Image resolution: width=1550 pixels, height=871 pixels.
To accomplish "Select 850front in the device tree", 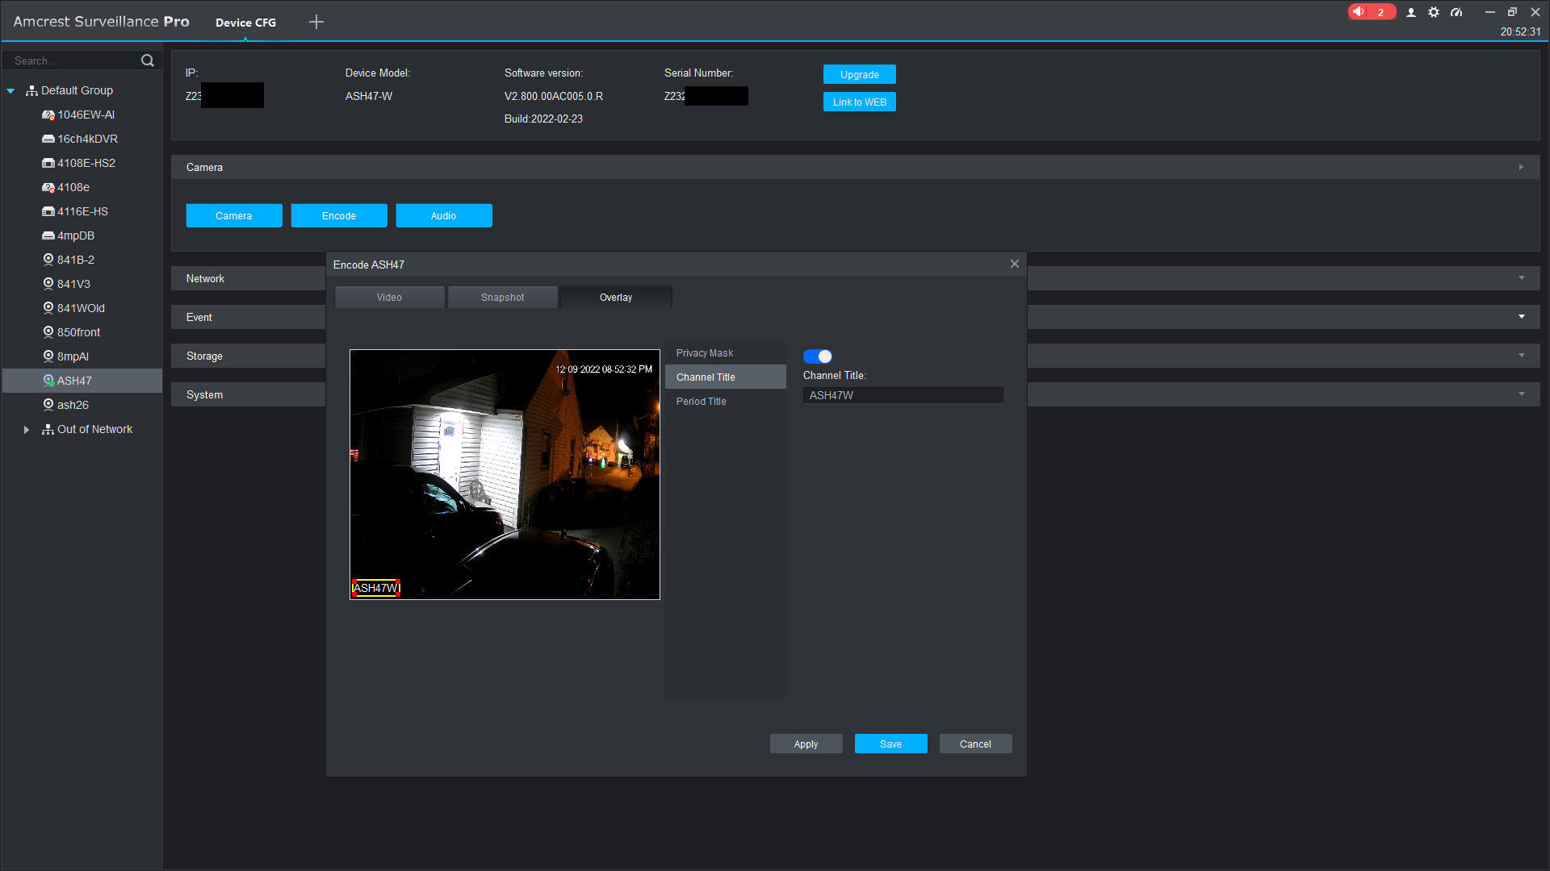I will tap(82, 332).
